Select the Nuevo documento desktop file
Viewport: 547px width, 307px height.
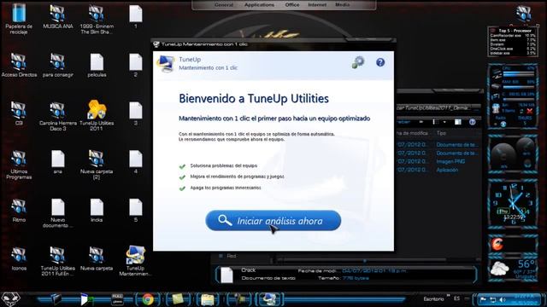coord(57,212)
